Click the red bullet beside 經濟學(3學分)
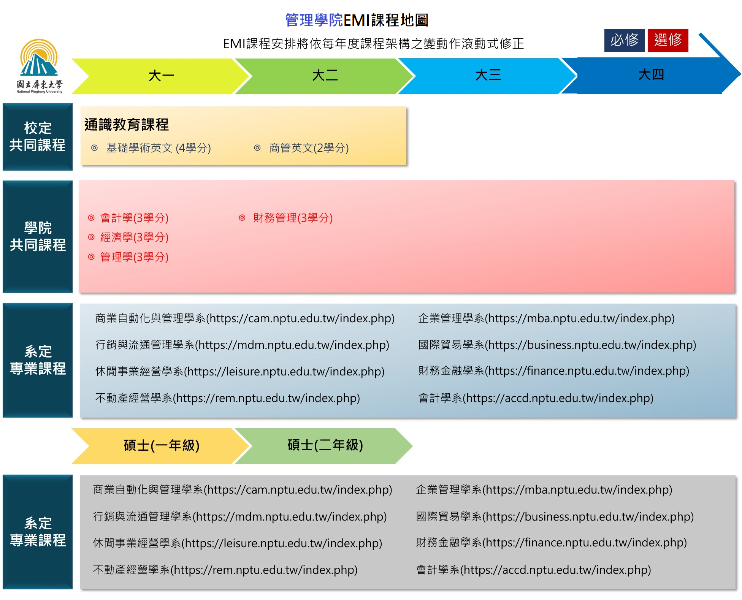Viewport: 742px width, 600px height. pyautogui.click(x=91, y=237)
